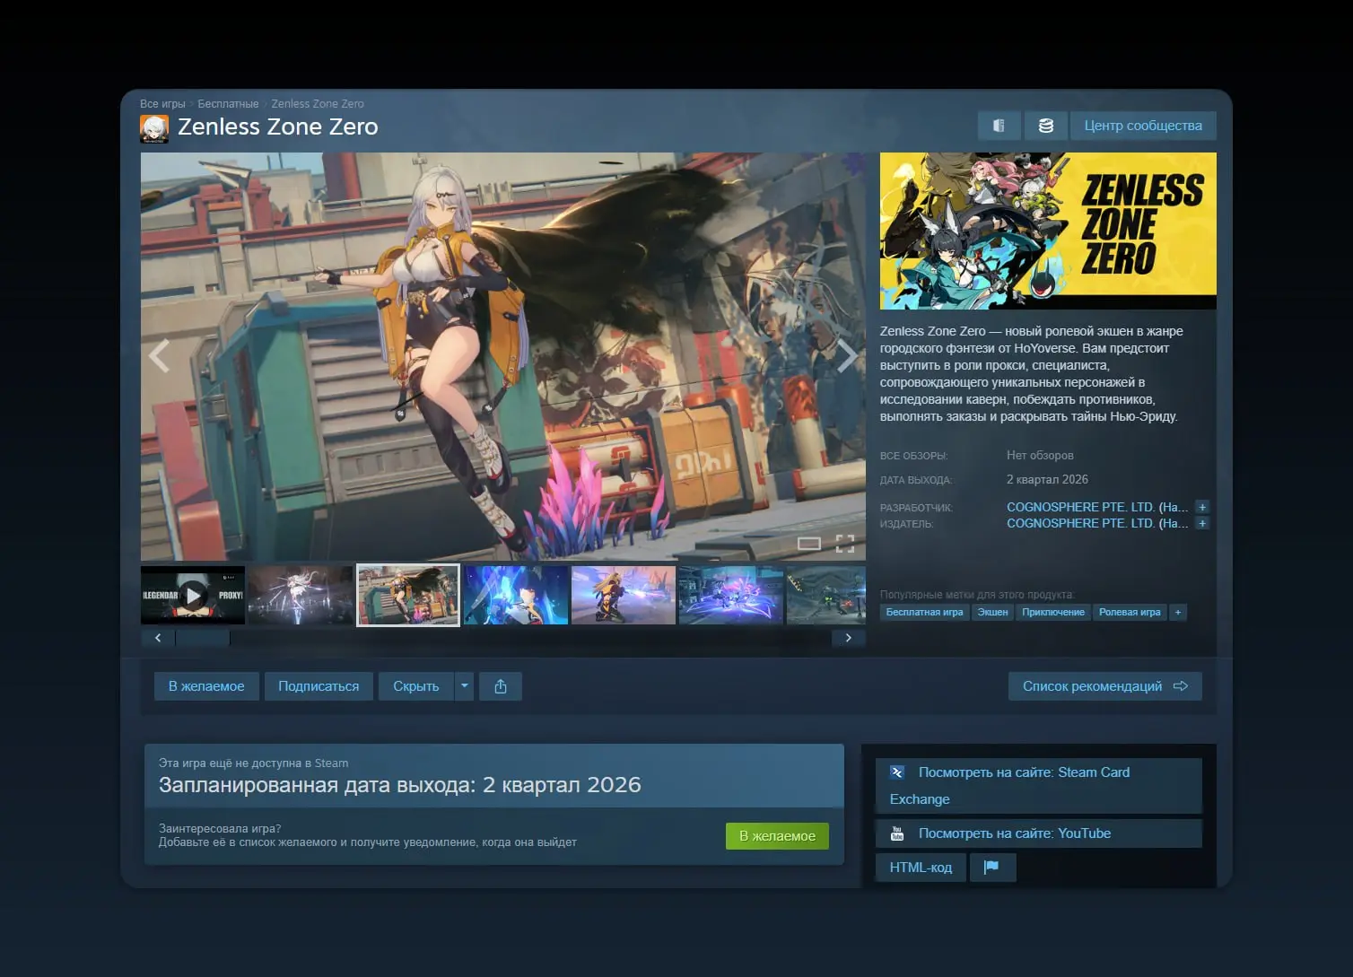Open the dropdown arrow next to Скрыть
Image resolution: width=1353 pixels, height=977 pixels.
[464, 686]
